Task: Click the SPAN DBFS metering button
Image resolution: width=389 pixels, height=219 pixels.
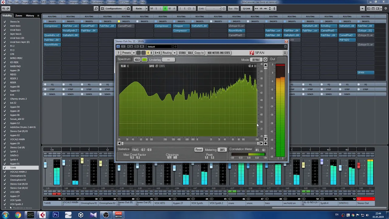Action: click(222, 150)
